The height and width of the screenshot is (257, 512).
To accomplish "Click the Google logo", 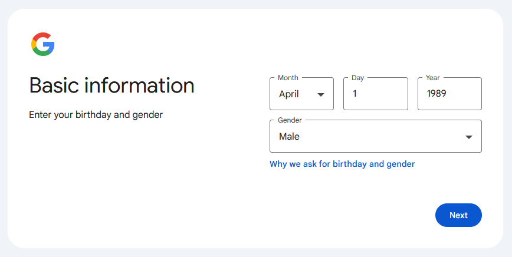I will click(43, 45).
